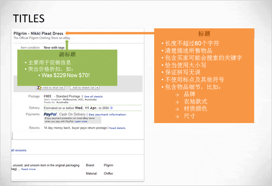Open the Add to Watch list dropdown arrow
The width and height of the screenshot is (272, 186).
pos(97,88)
